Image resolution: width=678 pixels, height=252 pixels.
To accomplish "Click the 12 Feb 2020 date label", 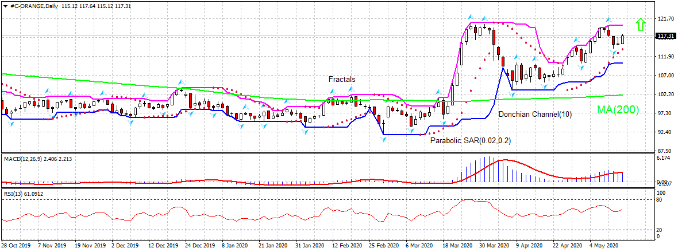I will [x=347, y=245].
